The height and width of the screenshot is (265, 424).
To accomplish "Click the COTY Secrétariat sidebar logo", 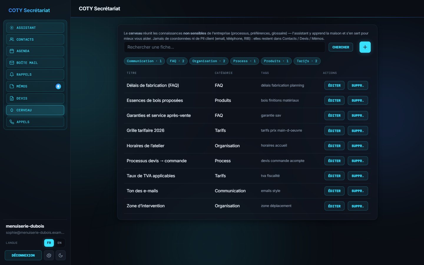I will tap(29, 10).
